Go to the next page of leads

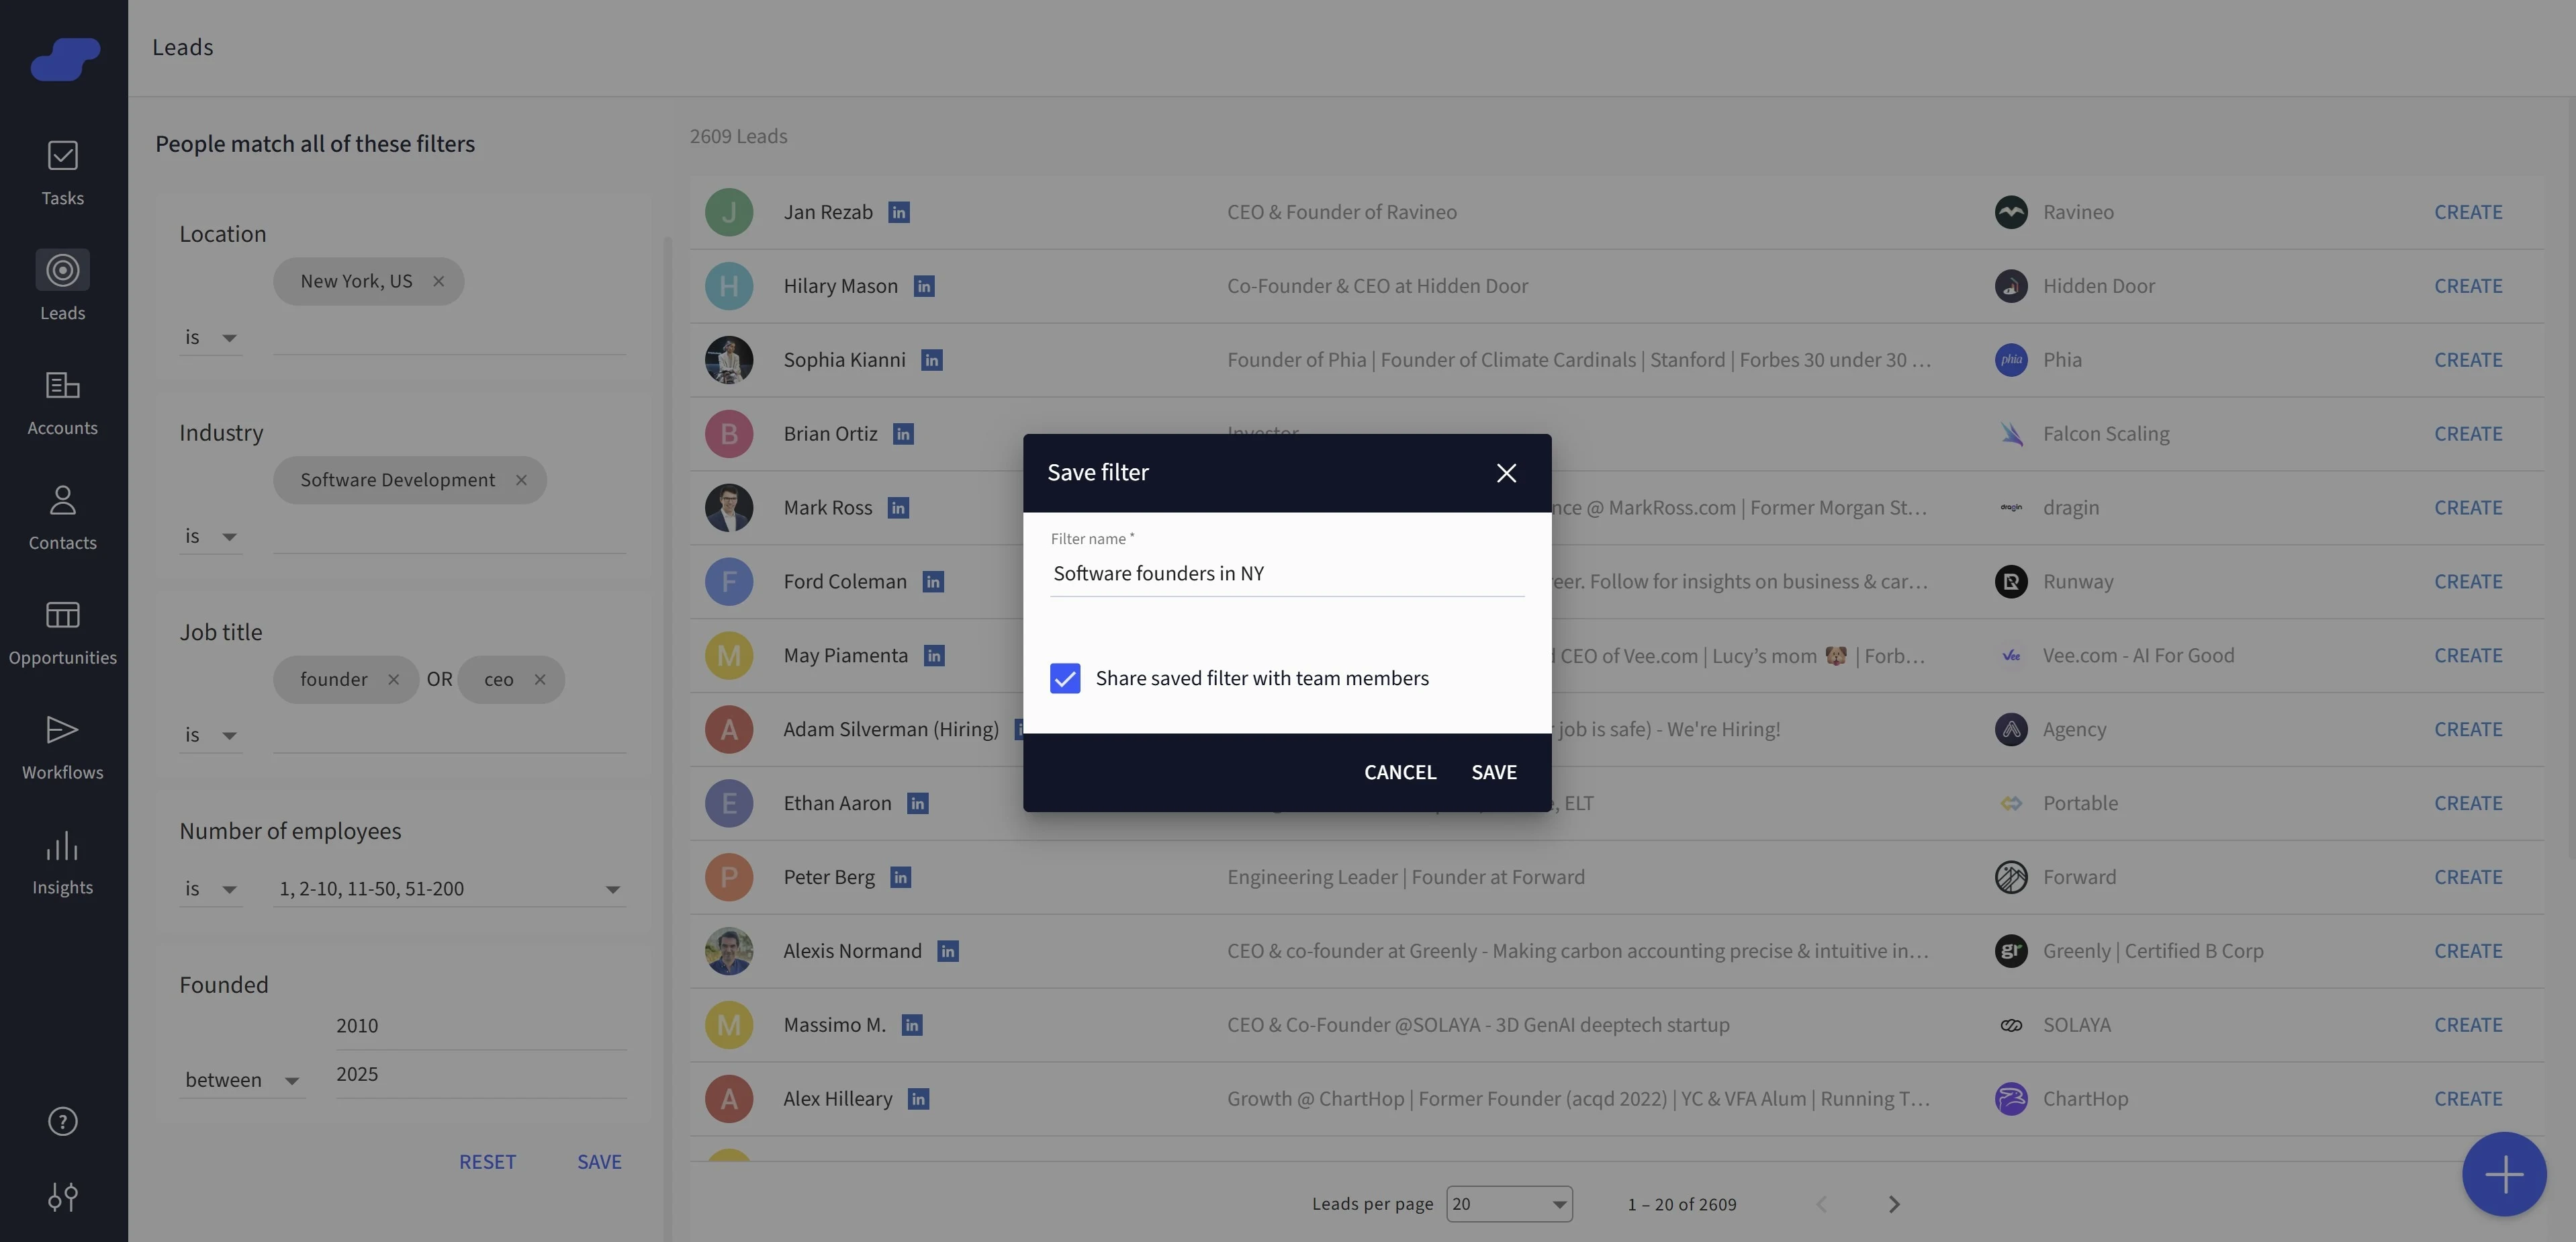coord(1894,1204)
